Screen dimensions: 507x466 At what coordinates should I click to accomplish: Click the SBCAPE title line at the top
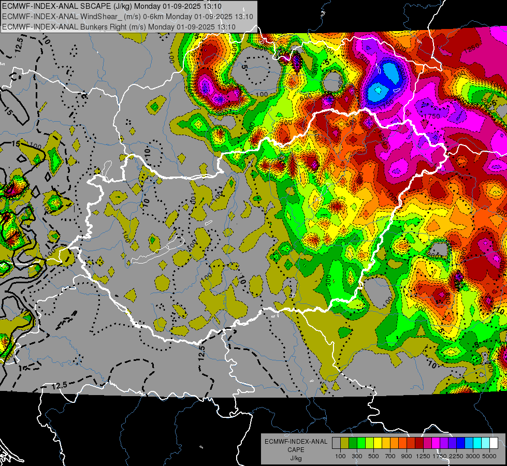click(112, 6)
